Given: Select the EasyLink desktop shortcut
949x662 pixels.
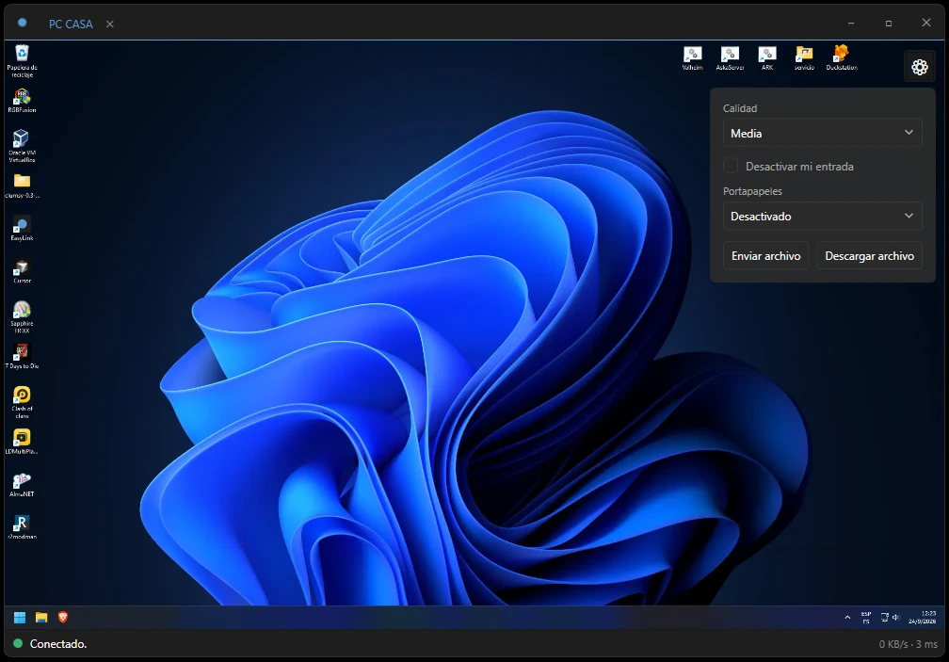Looking at the screenshot, I should 22,230.
